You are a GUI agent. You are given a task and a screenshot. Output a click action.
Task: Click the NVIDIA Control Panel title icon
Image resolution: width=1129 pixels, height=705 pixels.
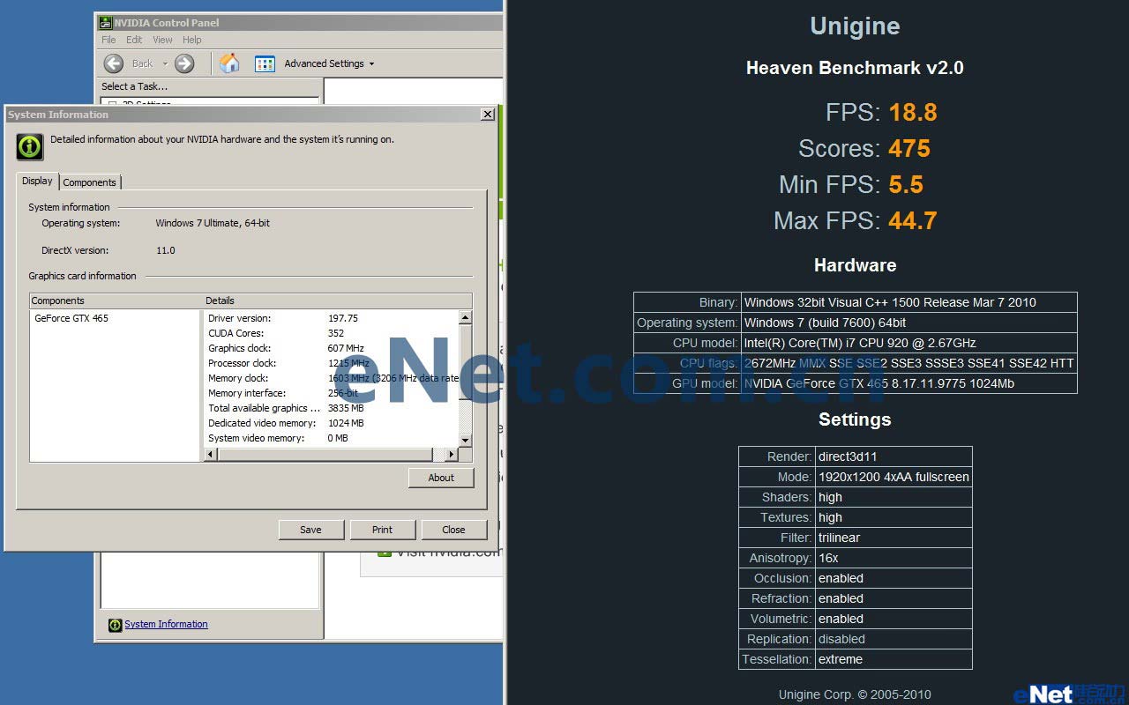tap(106, 23)
